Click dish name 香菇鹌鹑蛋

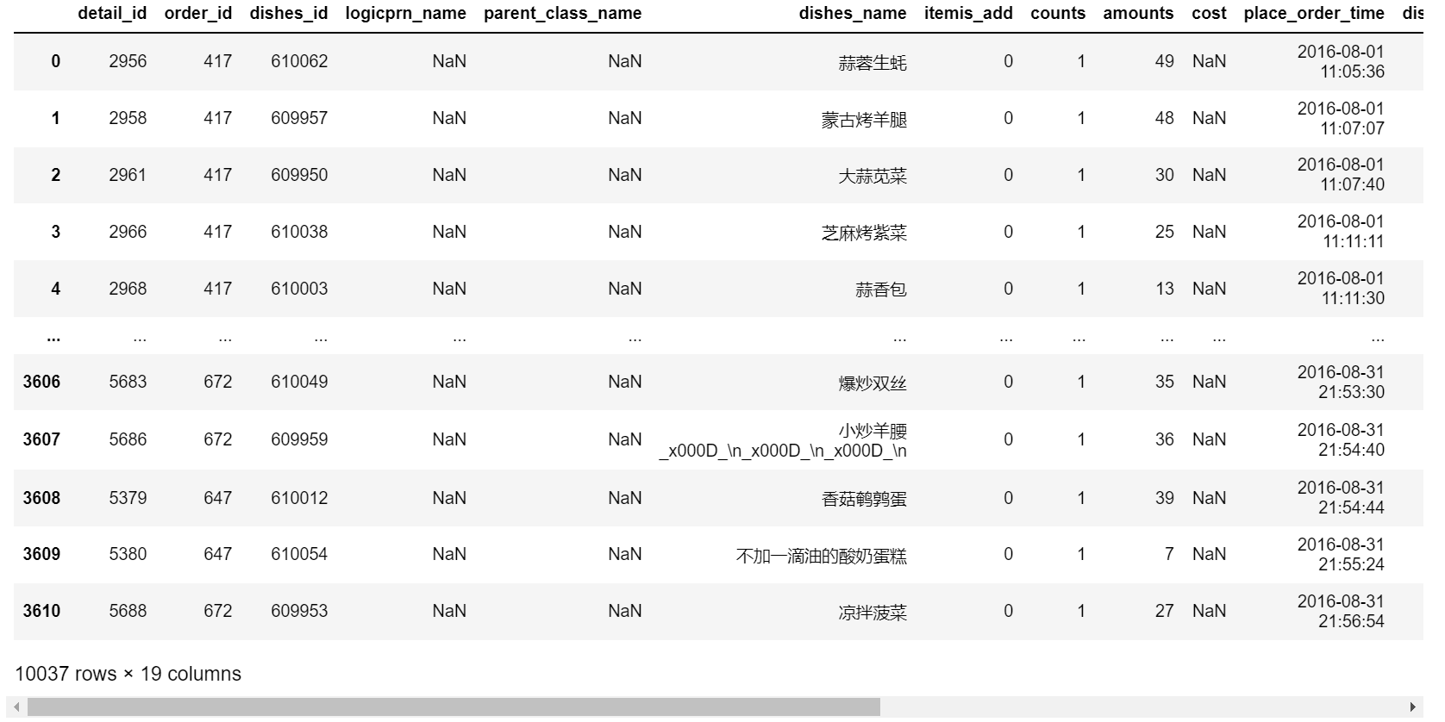coord(864,499)
